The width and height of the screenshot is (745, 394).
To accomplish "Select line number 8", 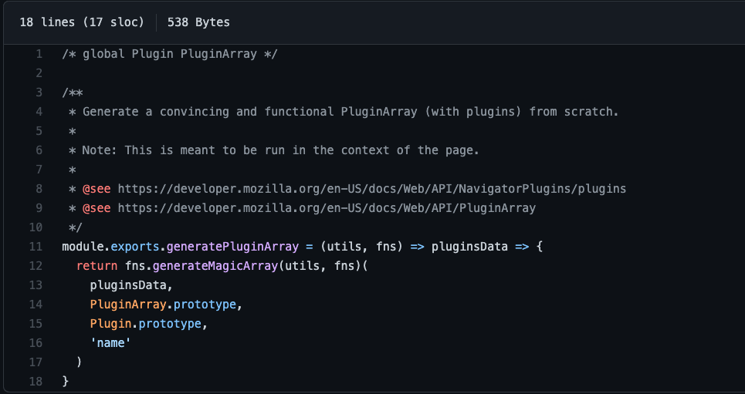I will click(39, 189).
